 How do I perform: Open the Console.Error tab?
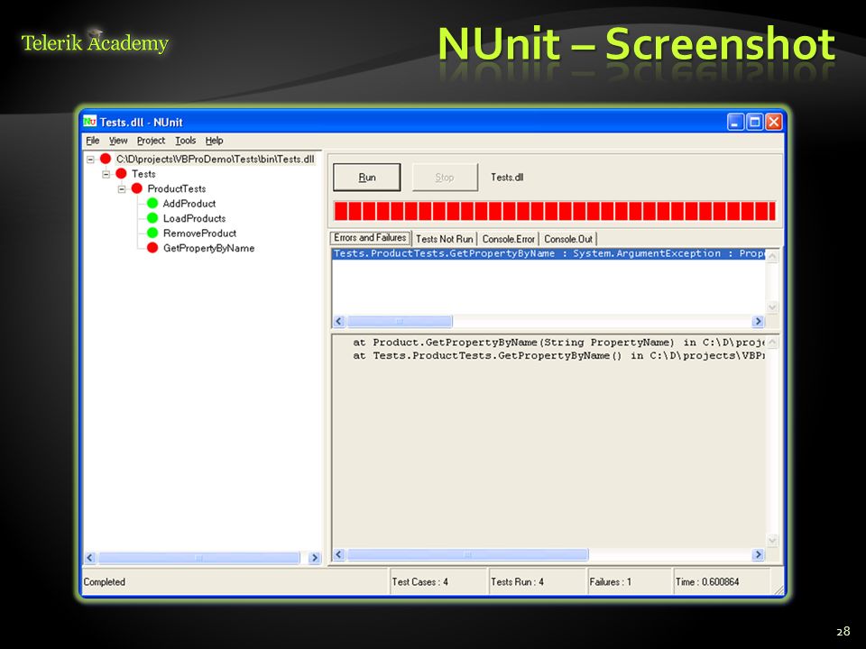[508, 239]
